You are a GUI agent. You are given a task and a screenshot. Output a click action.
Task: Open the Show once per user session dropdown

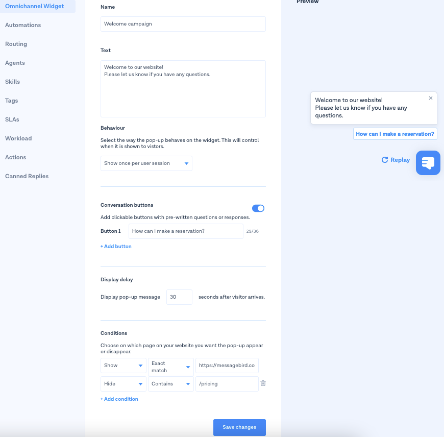[x=146, y=163]
